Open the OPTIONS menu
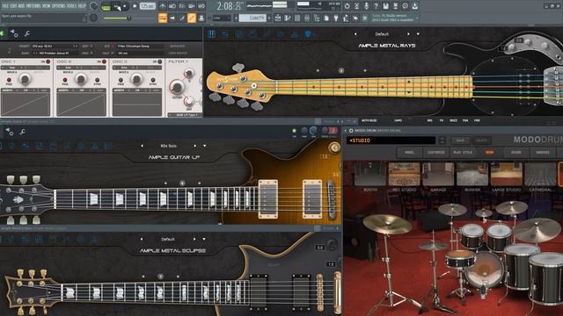Image resolution: width=563 pixels, height=316 pixels. click(x=59, y=6)
